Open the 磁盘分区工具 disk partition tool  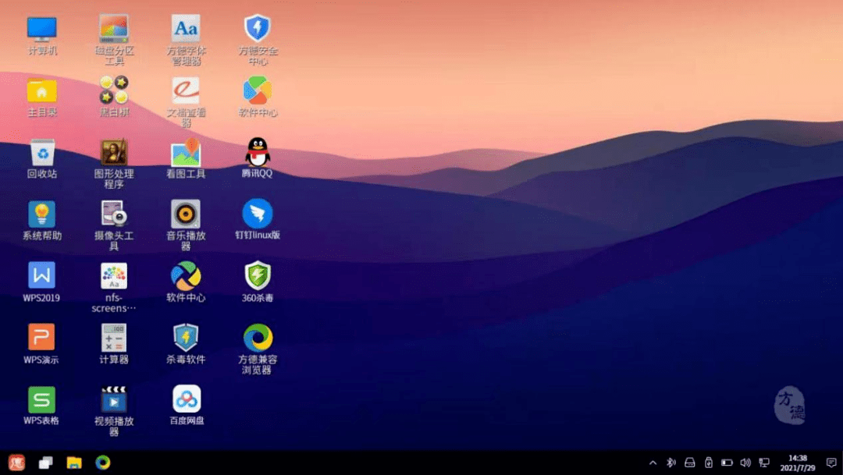click(114, 30)
